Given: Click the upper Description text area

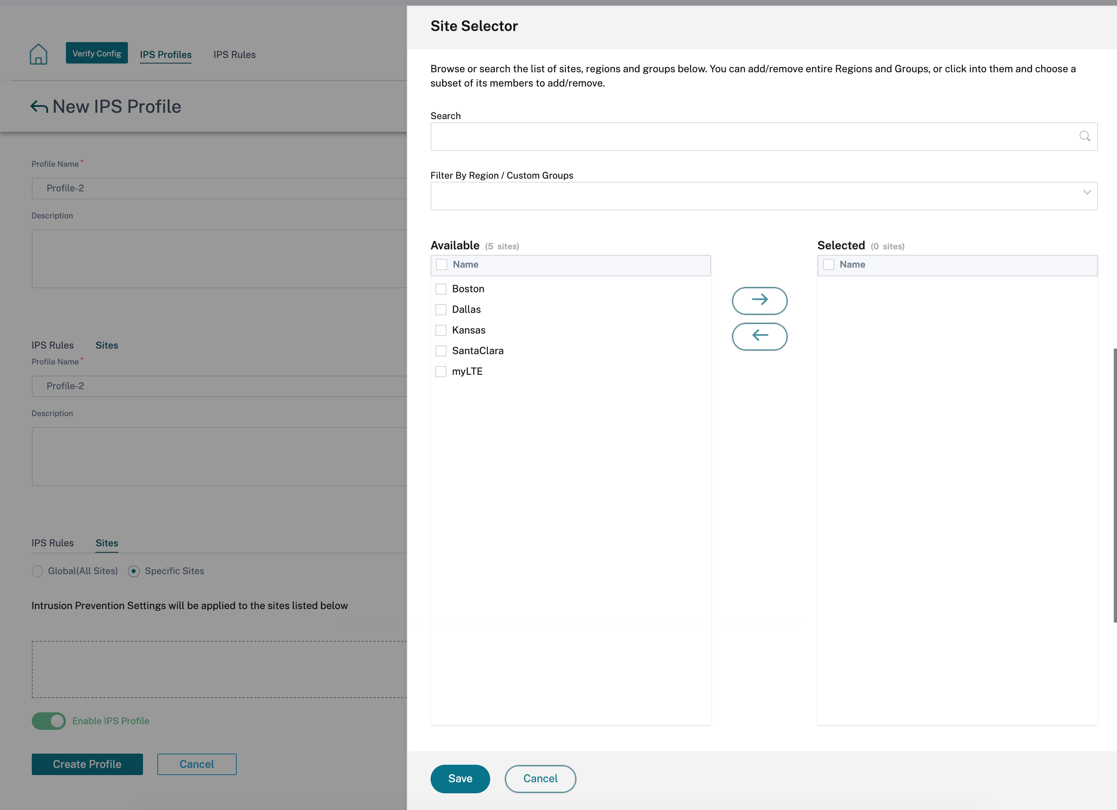Looking at the screenshot, I should (219, 259).
